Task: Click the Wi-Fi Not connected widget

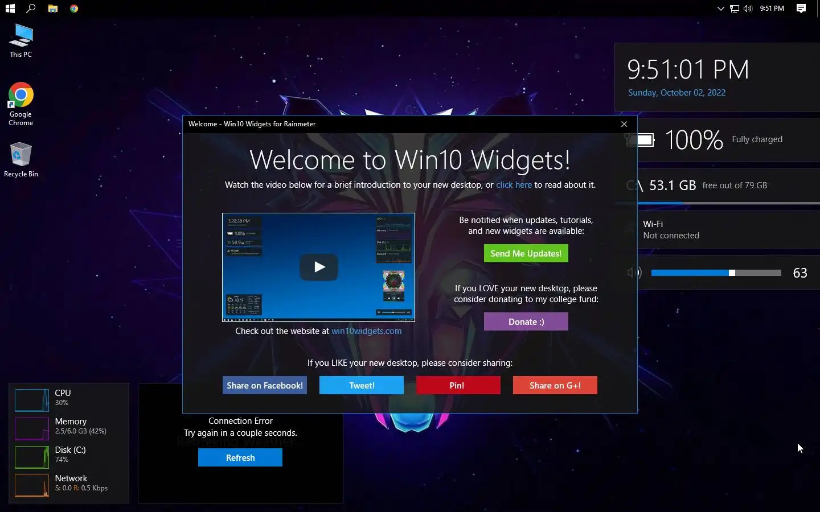Action: 717,230
